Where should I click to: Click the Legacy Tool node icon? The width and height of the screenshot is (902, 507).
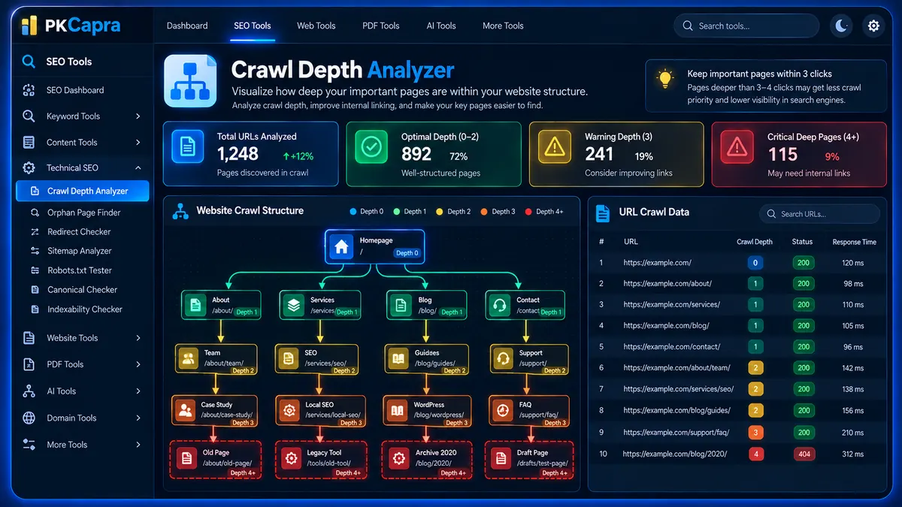click(291, 459)
